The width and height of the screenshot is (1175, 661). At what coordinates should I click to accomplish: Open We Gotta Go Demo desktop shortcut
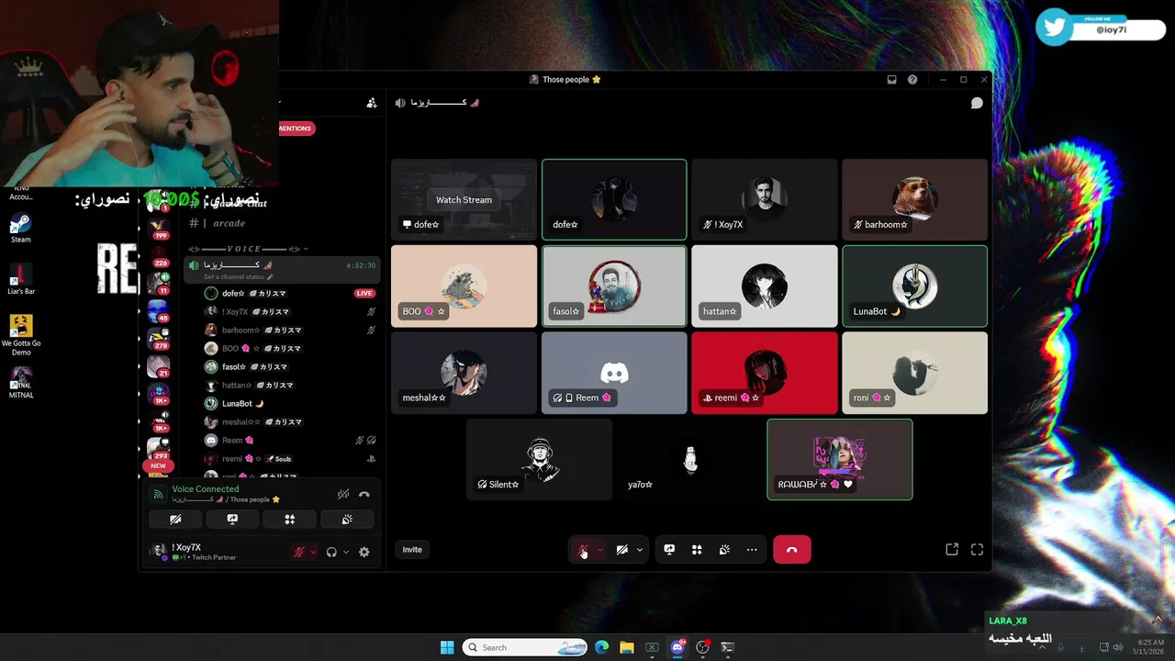click(20, 335)
